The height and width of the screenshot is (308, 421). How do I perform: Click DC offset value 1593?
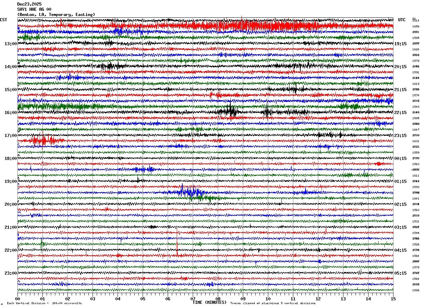416,187
